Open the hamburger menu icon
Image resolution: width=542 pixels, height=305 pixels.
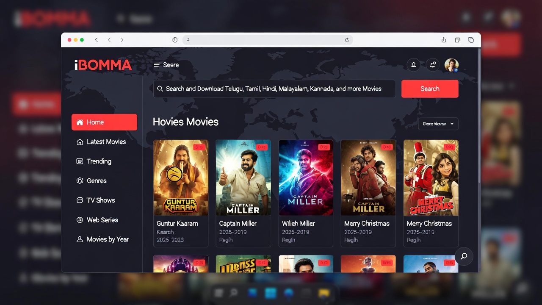[x=157, y=65]
